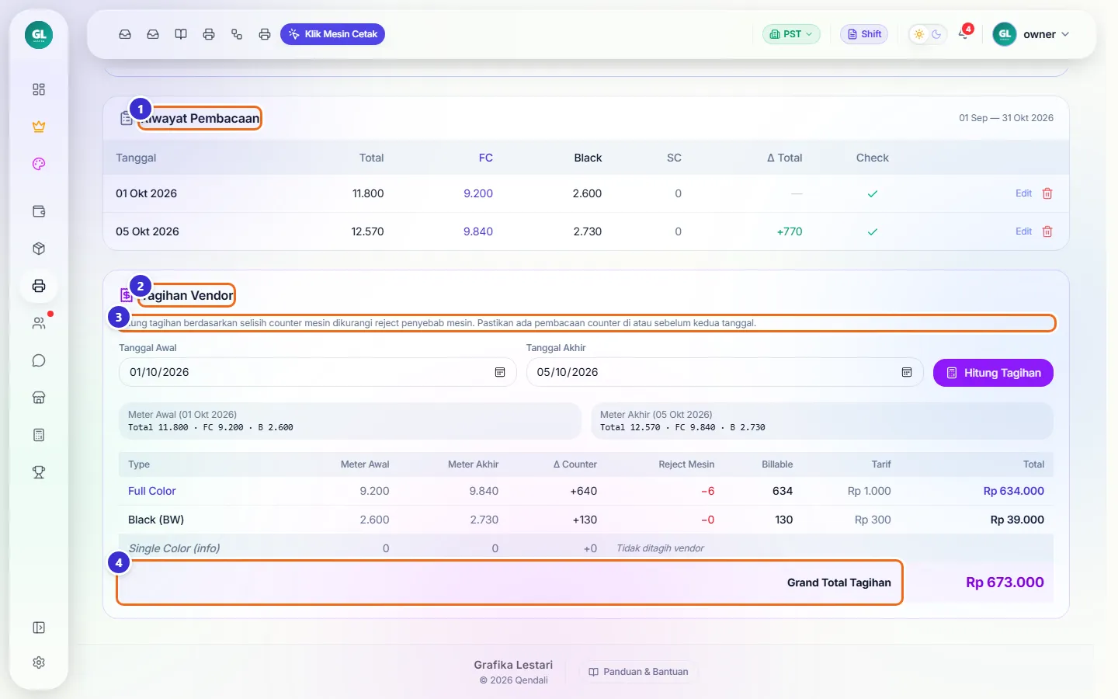Delete the 05 Okt 2026 reading row
The height and width of the screenshot is (699, 1118).
[x=1047, y=231]
